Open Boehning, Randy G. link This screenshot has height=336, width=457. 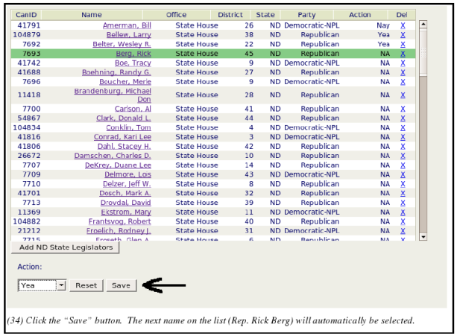click(122, 72)
